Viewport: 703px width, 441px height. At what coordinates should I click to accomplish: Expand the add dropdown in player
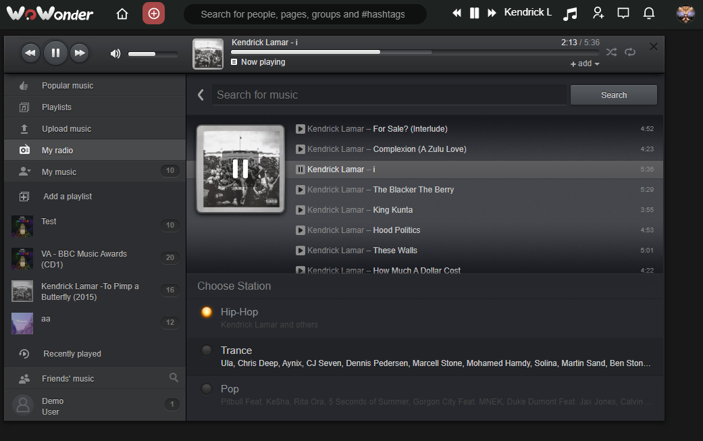click(x=585, y=63)
